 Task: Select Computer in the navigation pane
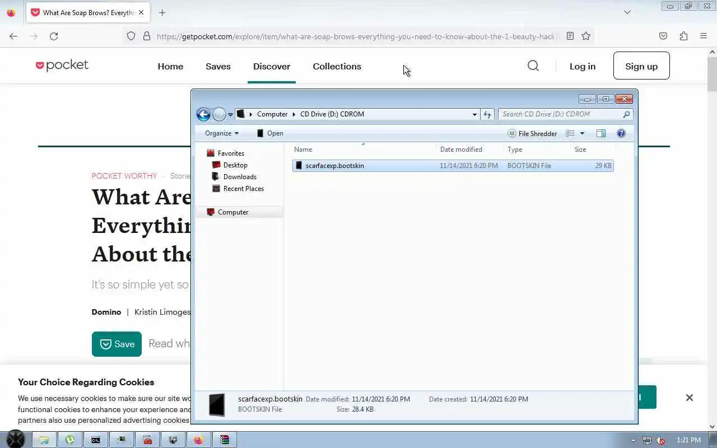[x=233, y=212]
